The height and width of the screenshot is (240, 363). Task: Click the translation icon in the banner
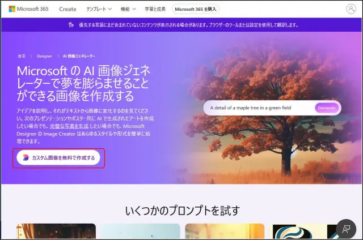[x=71, y=25]
